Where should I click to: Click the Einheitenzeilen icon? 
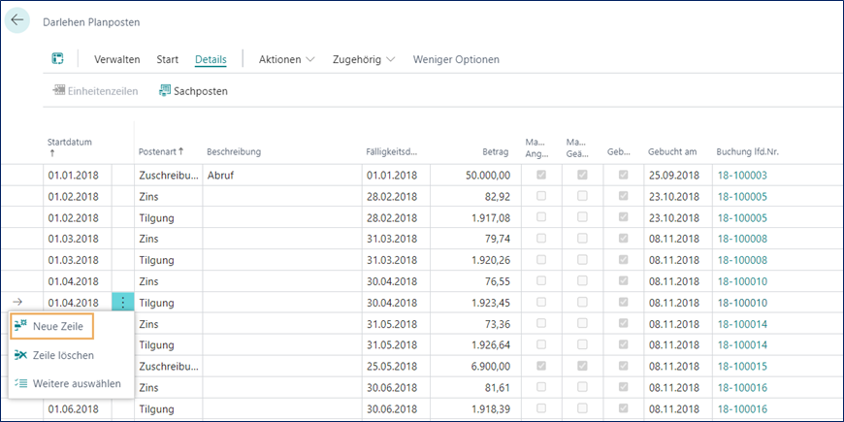pos(58,91)
